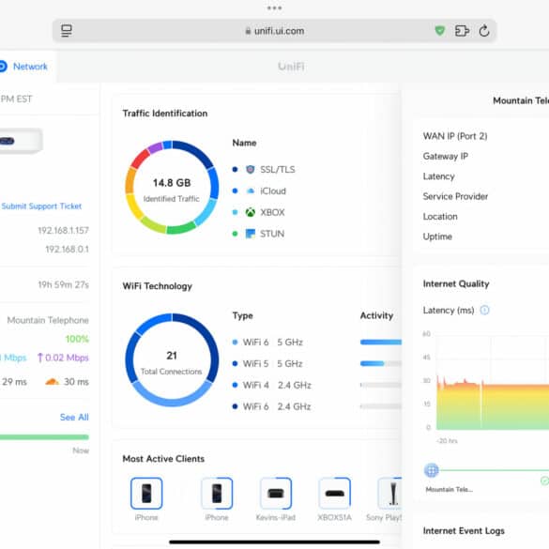
Task: Click the Network application logo icon
Action: tap(3, 67)
